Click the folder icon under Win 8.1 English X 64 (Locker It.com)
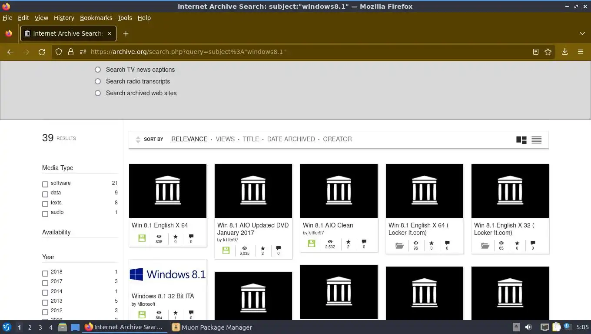This screenshot has height=334, width=591. tap(399, 245)
